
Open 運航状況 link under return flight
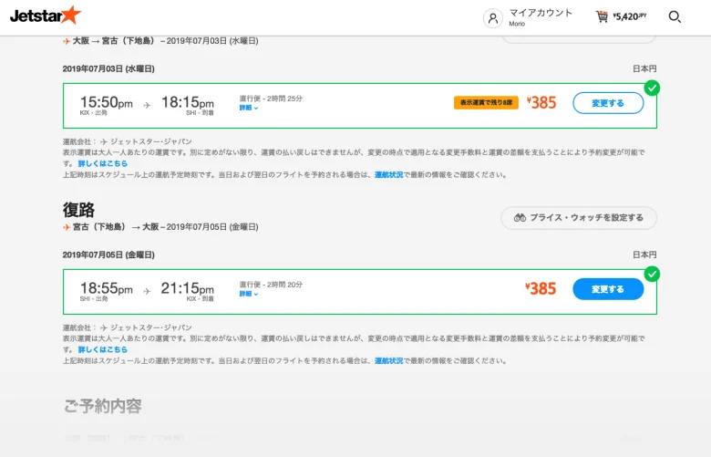[x=388, y=361]
